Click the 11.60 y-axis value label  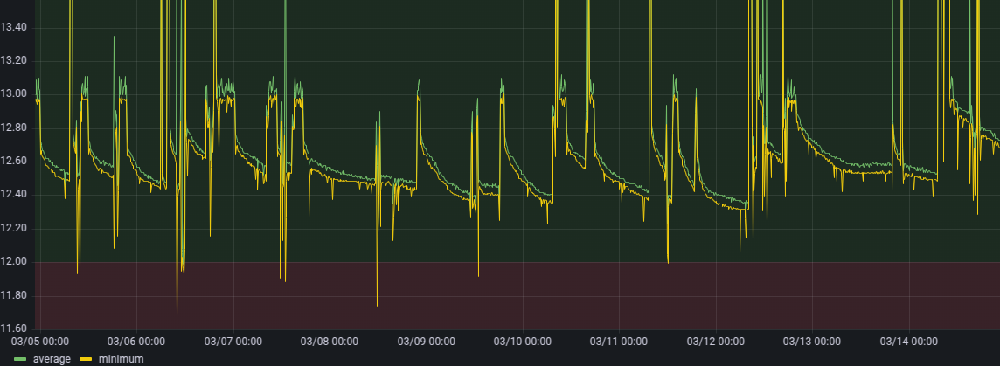coord(14,329)
